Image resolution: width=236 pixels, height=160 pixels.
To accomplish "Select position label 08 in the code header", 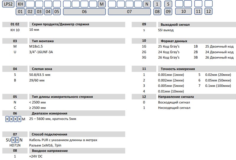I will point(157,12).
